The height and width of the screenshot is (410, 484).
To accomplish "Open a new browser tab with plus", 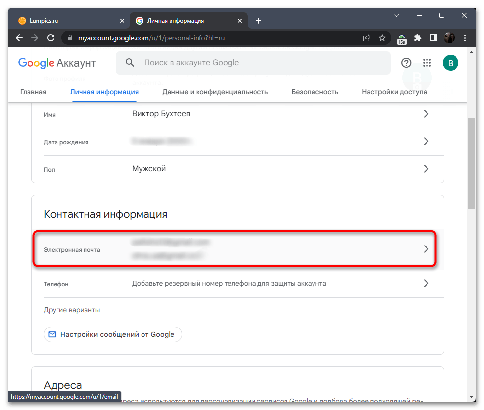I will coord(258,21).
